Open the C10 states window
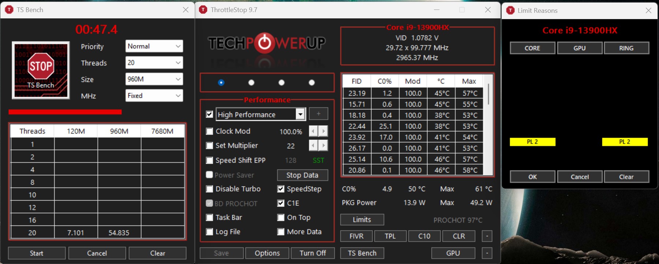 [424, 236]
